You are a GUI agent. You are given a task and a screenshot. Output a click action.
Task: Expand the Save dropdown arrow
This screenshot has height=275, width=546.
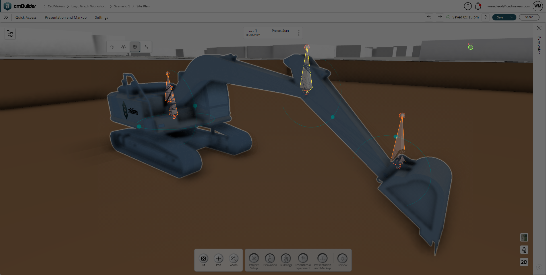(x=512, y=17)
